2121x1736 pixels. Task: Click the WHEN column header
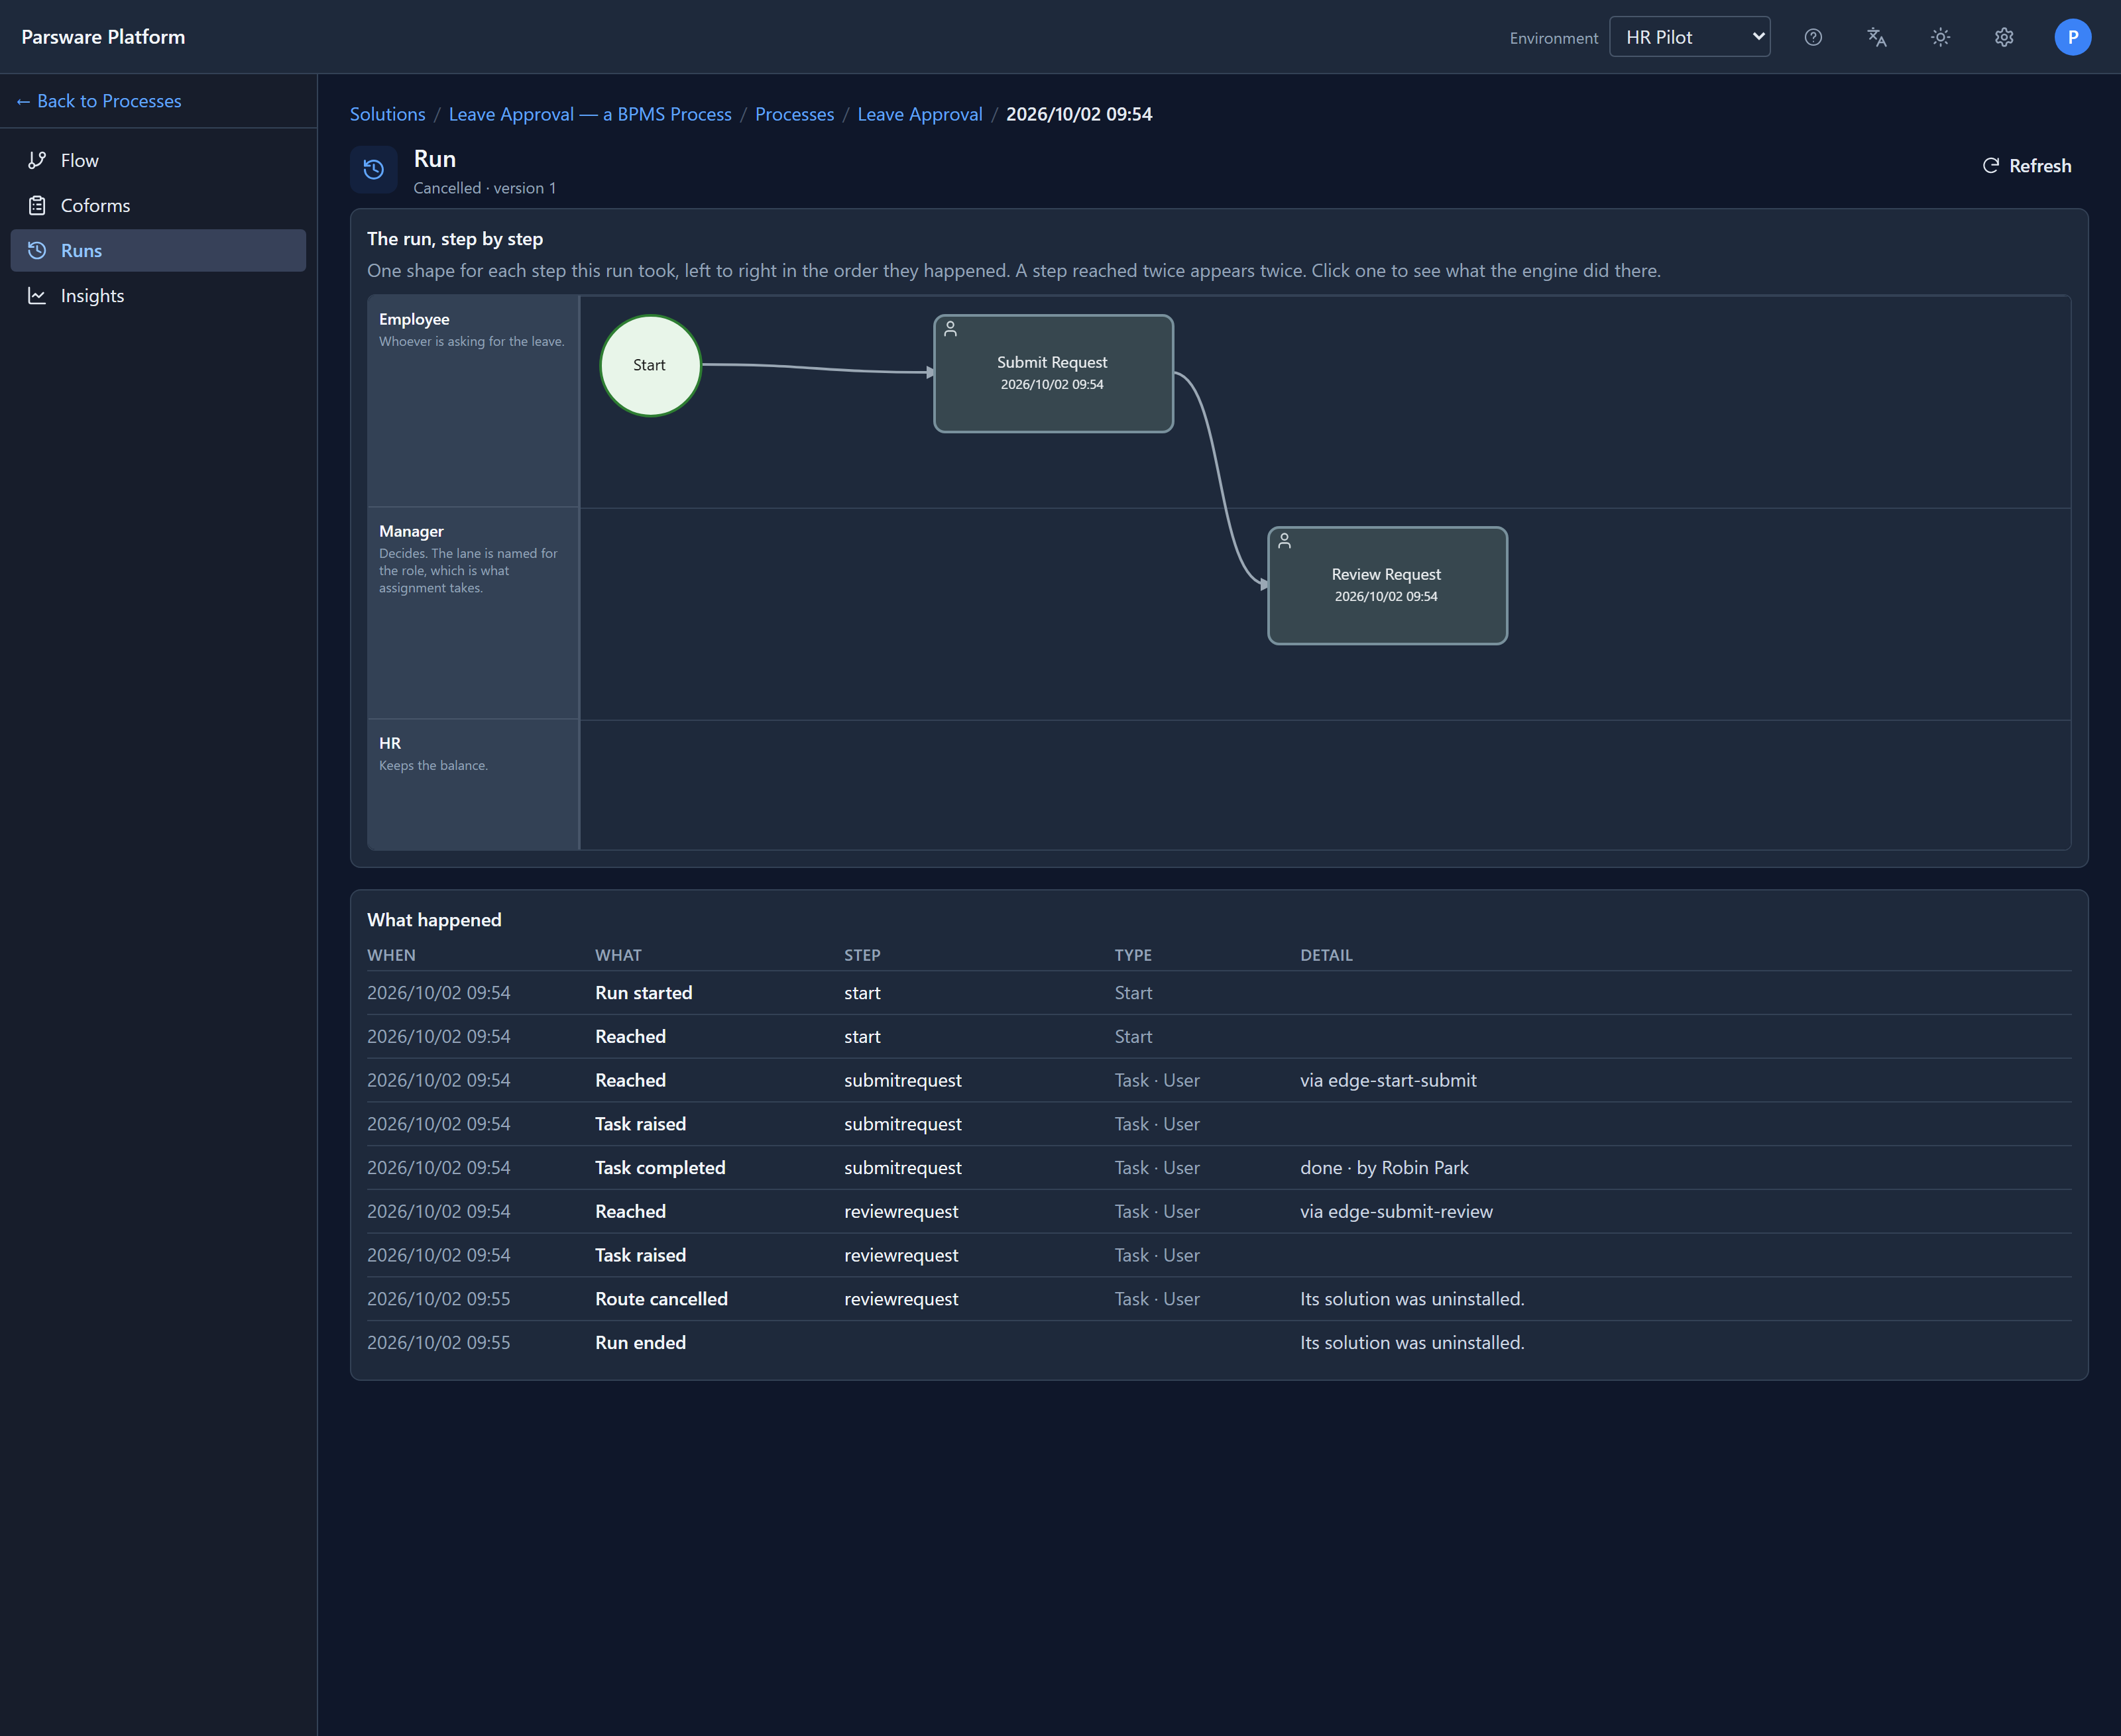tap(391, 955)
